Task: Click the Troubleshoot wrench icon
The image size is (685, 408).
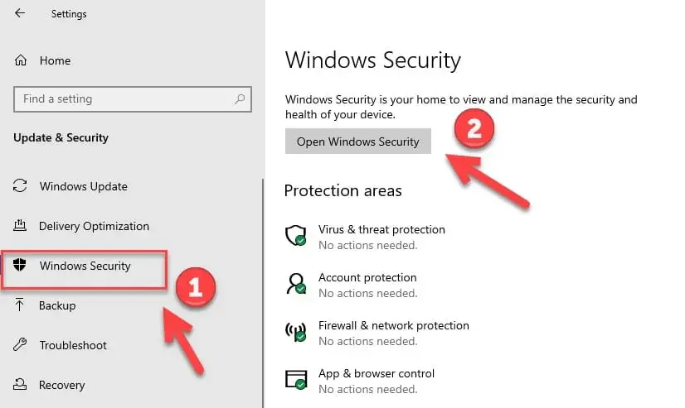Action: click(x=22, y=345)
